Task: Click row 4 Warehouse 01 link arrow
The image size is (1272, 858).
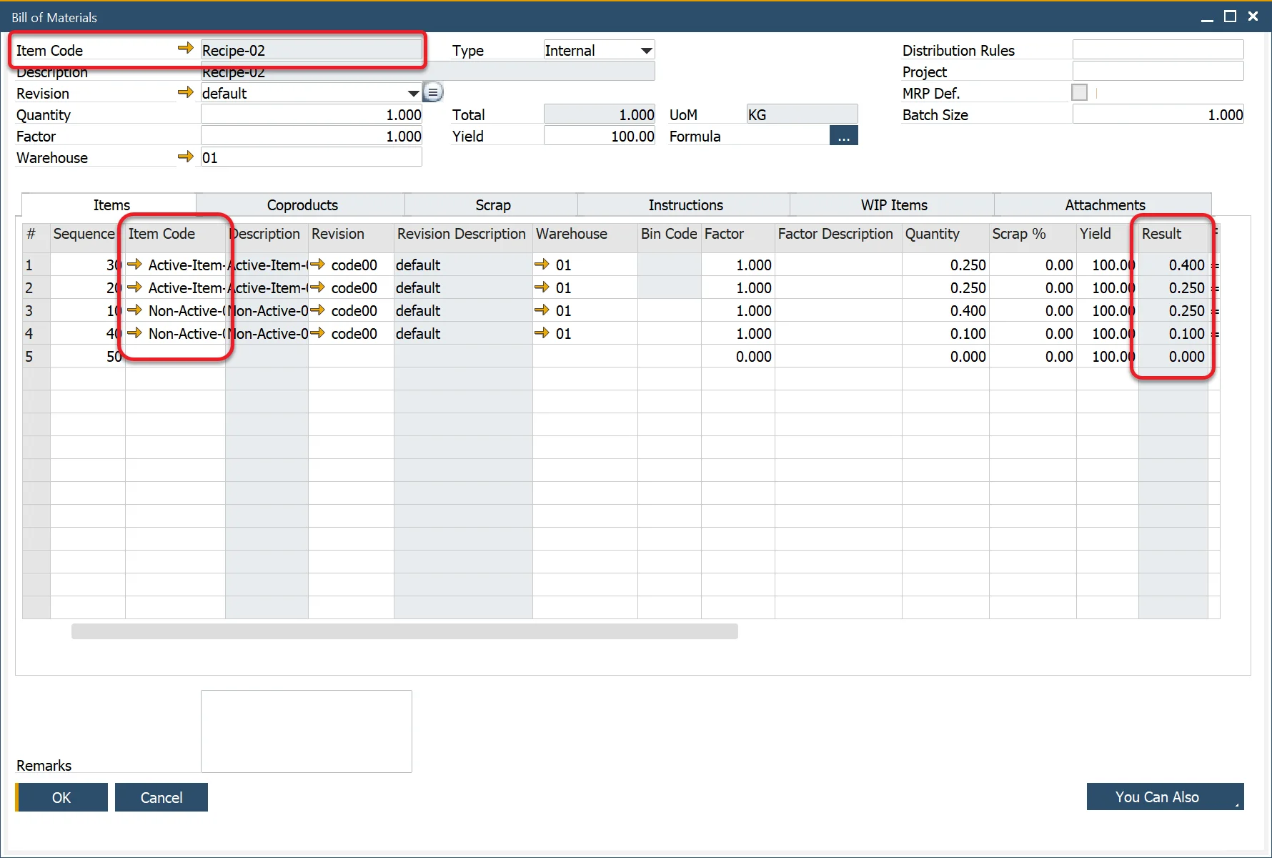Action: pyautogui.click(x=542, y=333)
